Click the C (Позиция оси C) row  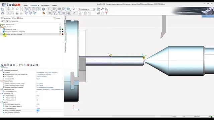tap(32, 92)
